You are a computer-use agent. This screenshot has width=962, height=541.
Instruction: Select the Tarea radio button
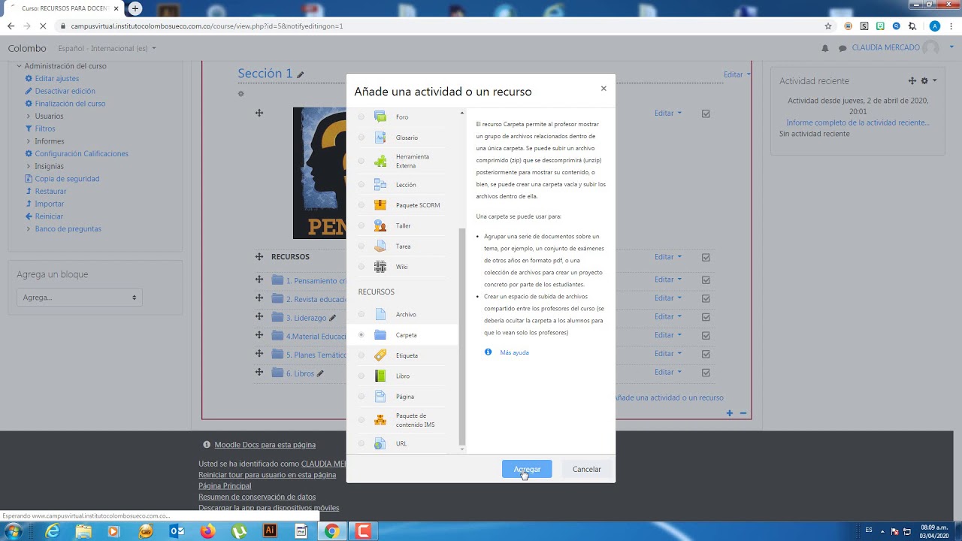click(x=362, y=246)
